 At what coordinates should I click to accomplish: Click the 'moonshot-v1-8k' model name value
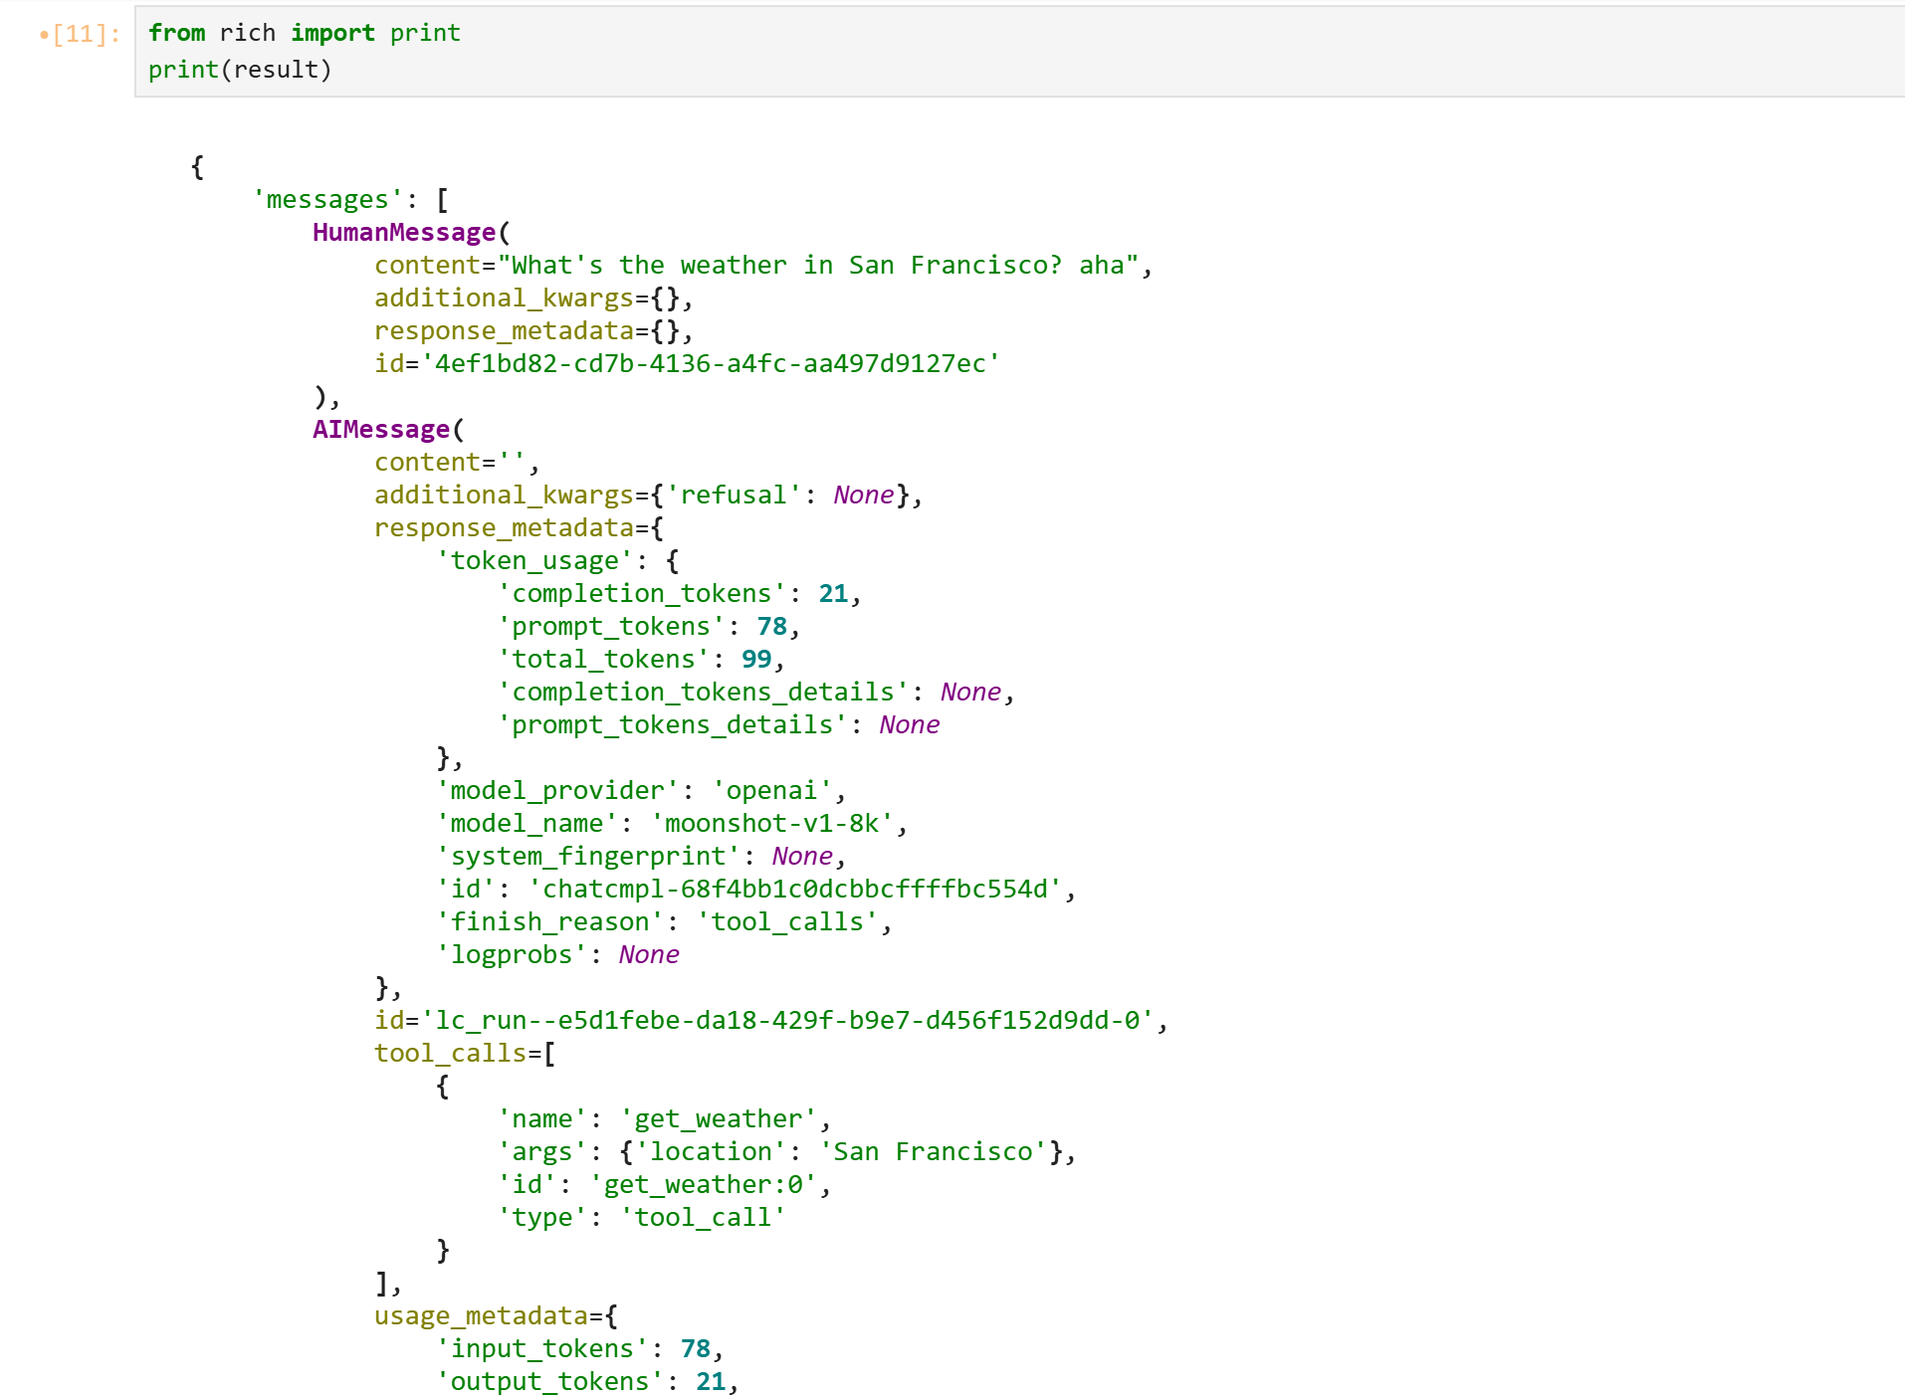[x=771, y=823]
